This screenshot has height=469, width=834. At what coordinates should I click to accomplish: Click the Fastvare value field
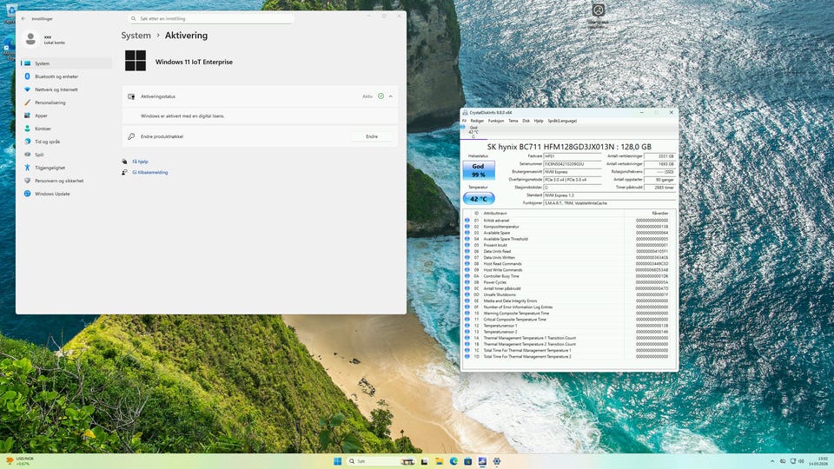573,156
